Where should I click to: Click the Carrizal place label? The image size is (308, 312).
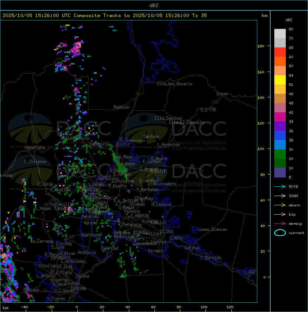(x=110, y=248)
